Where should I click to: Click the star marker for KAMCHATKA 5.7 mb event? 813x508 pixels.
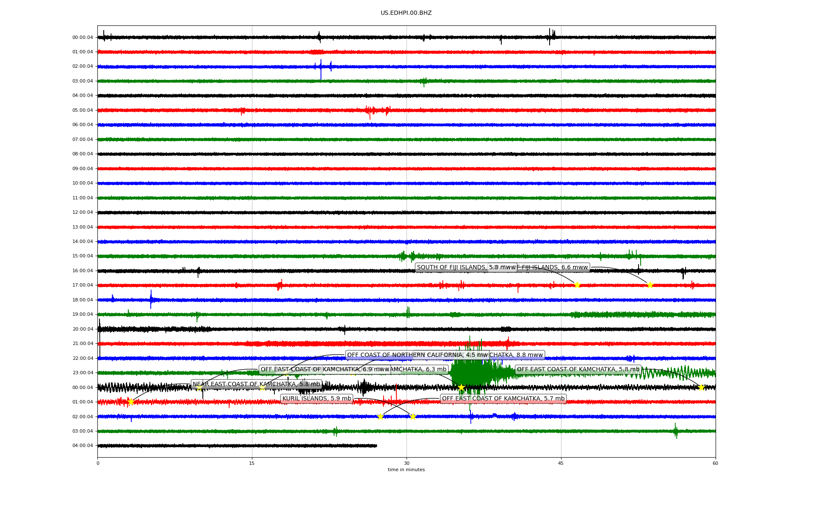click(x=380, y=417)
